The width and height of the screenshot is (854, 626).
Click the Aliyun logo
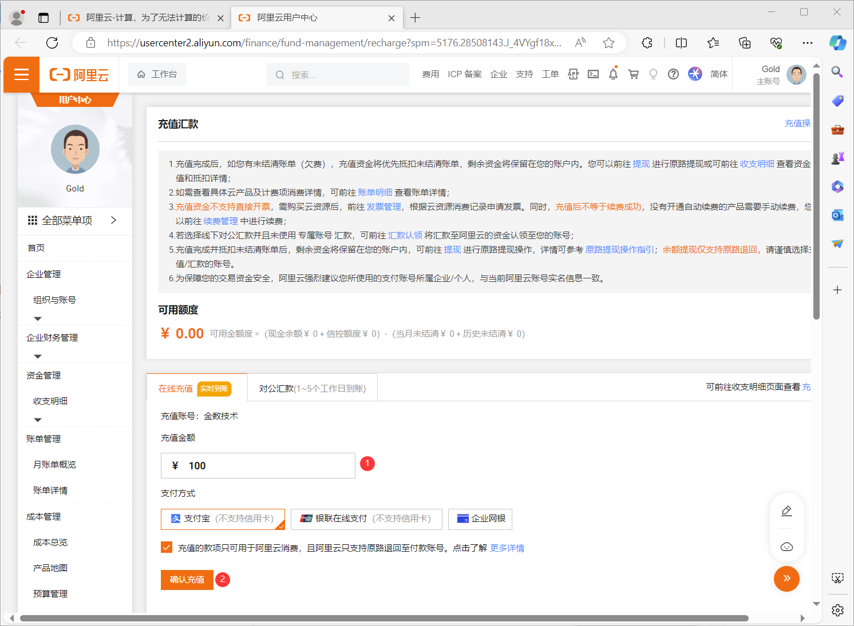point(79,75)
